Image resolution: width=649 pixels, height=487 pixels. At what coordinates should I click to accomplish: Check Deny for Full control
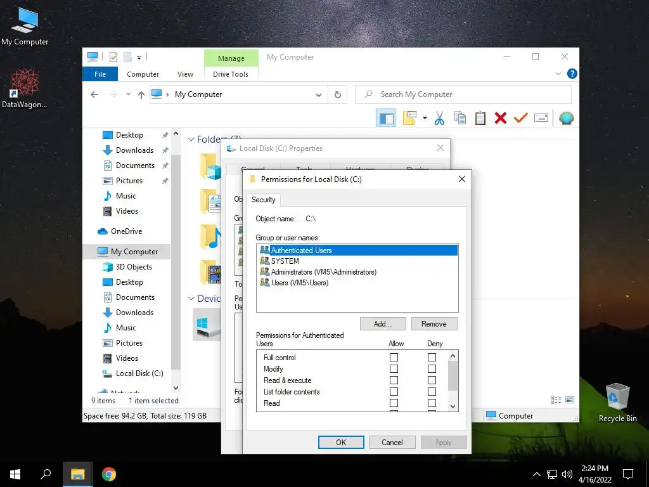pyautogui.click(x=432, y=357)
